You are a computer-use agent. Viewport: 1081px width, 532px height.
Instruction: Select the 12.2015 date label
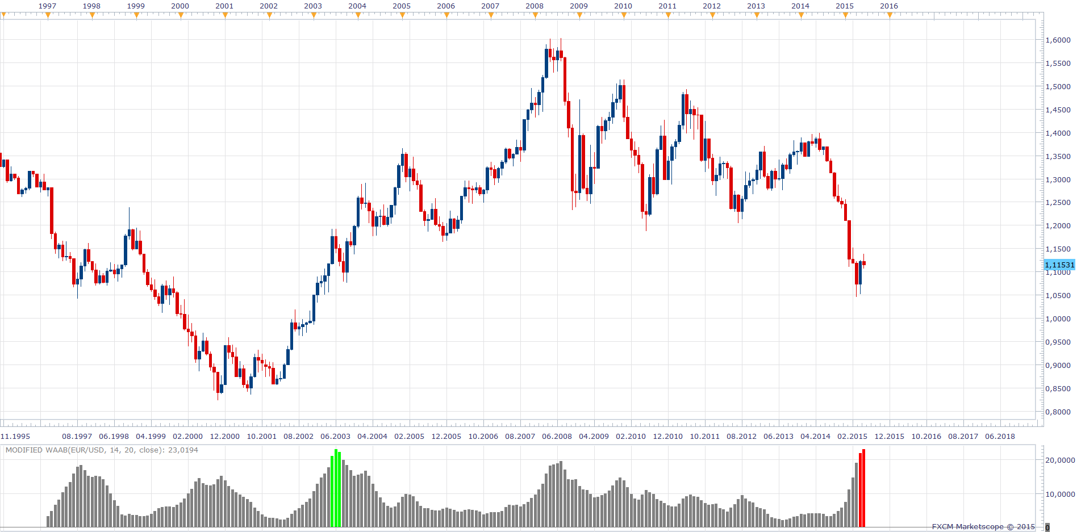click(x=890, y=437)
